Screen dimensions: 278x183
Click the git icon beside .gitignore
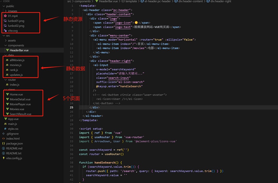3,134
